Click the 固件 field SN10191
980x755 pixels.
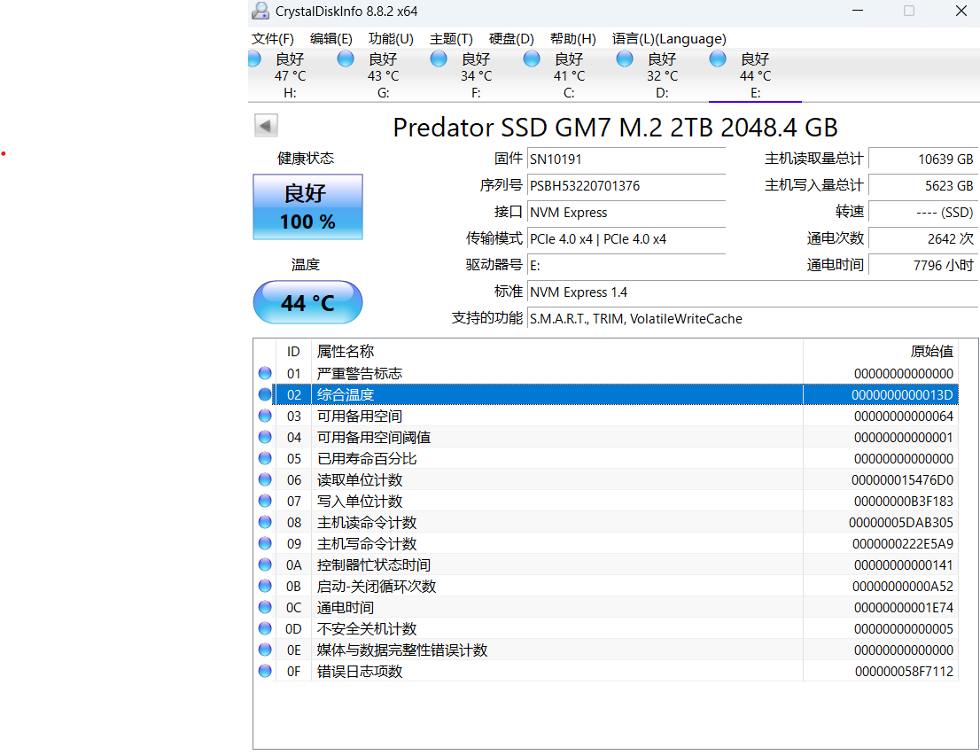click(626, 160)
